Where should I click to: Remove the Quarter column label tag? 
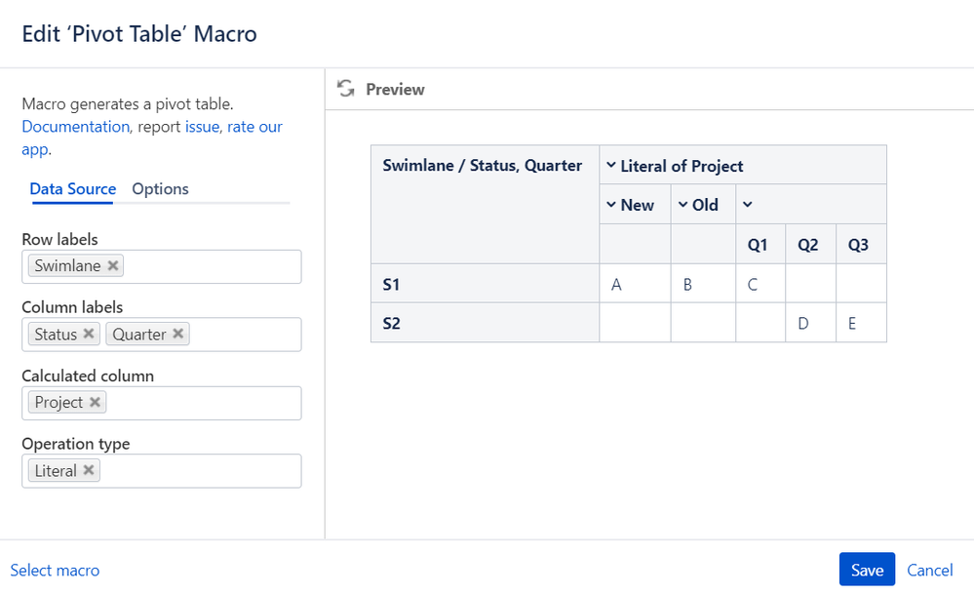(178, 334)
